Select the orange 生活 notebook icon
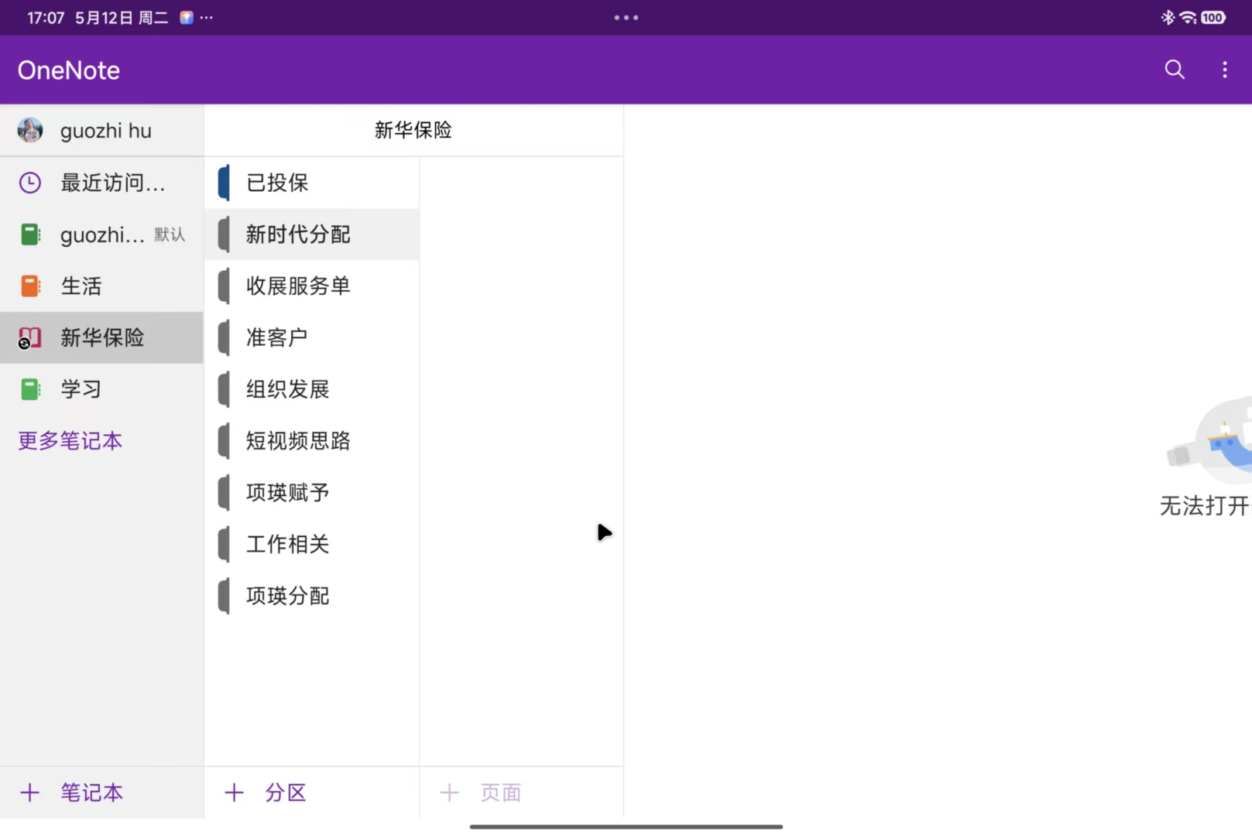Screen dimensions: 1252x835 pyautogui.click(x=30, y=286)
